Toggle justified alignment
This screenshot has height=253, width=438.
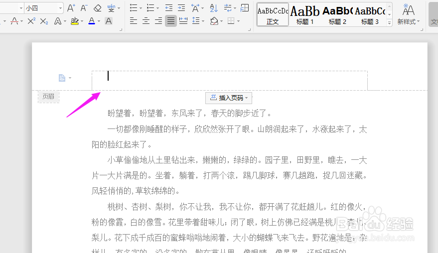(x=171, y=21)
